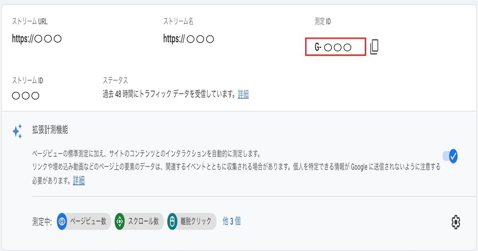Click the 拡張計測機能 heading
Viewport: 478px width, 251px height.
50,129
